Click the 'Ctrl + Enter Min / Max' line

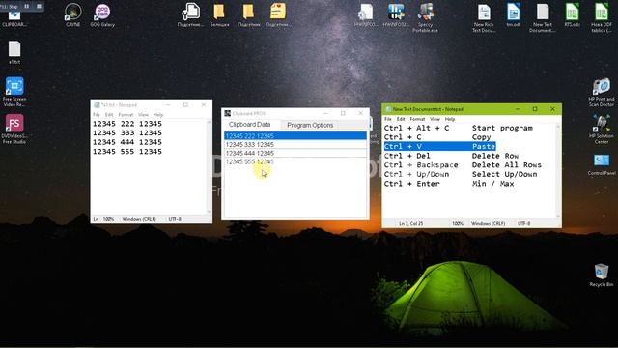click(x=449, y=184)
